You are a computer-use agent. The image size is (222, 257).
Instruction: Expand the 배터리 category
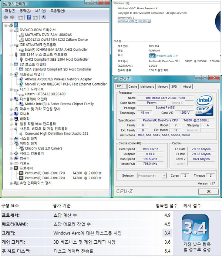pos(11,119)
